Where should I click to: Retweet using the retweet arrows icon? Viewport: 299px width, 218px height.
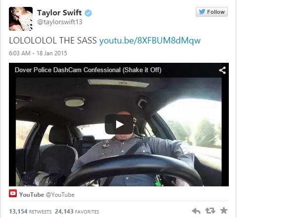coord(210,211)
